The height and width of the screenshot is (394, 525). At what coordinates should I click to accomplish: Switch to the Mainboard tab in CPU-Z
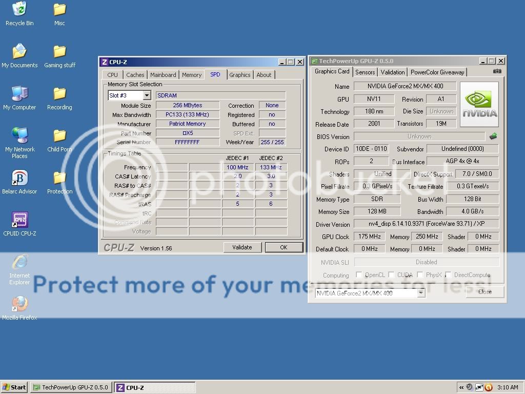163,75
